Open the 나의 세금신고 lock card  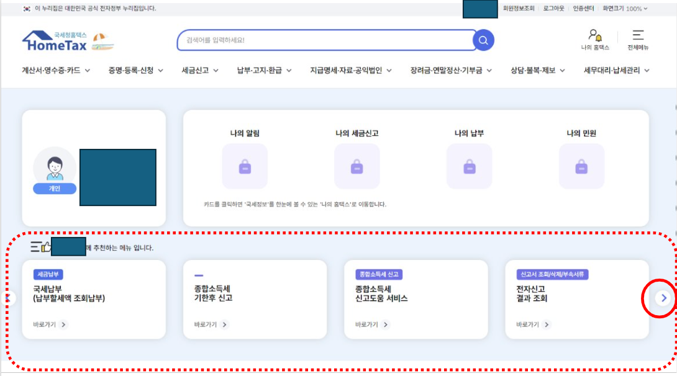(357, 166)
